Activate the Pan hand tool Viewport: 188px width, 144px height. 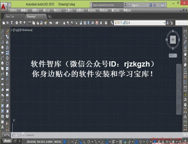pos(64,23)
